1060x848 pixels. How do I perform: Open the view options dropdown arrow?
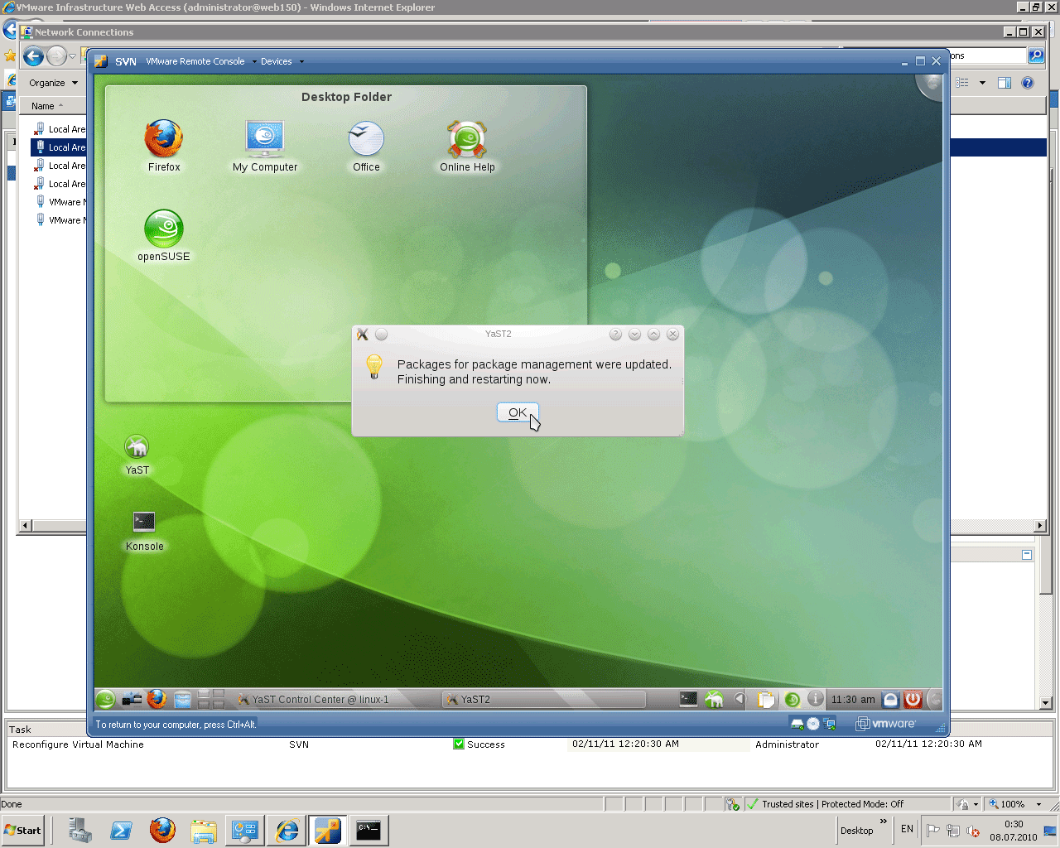click(x=982, y=83)
